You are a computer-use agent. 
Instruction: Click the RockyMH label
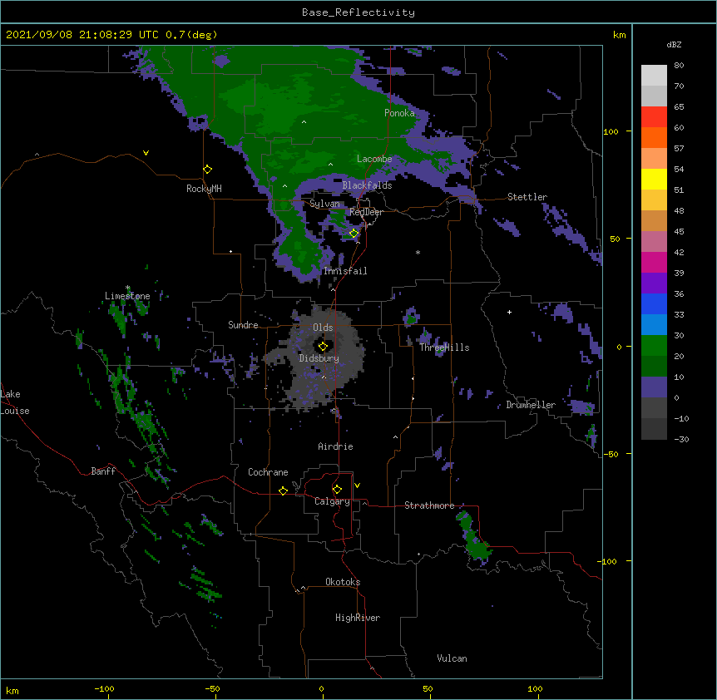pos(204,188)
